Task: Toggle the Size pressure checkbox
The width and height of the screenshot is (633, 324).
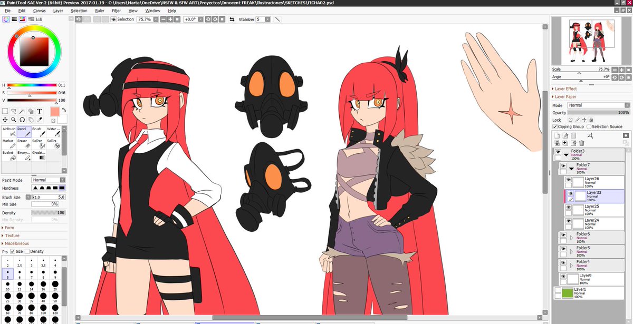Action: 13,251
